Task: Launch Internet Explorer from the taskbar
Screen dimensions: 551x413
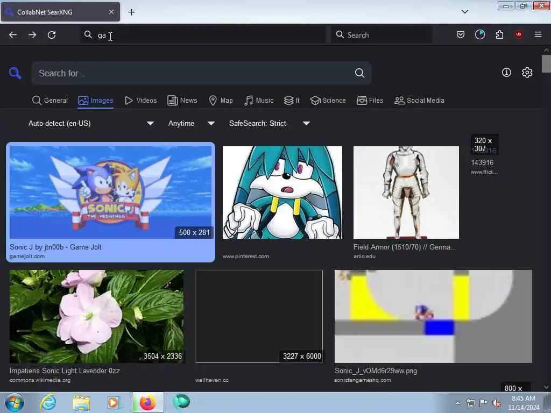Action: [48, 402]
